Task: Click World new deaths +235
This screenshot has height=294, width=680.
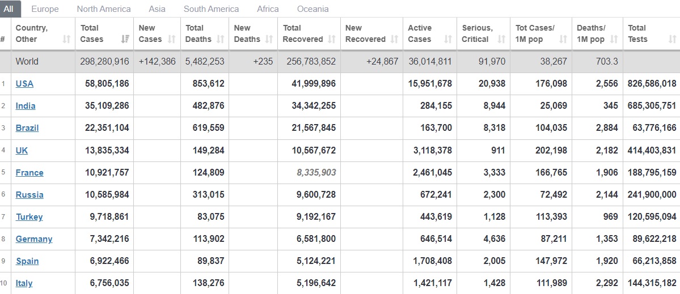Action: pos(263,62)
